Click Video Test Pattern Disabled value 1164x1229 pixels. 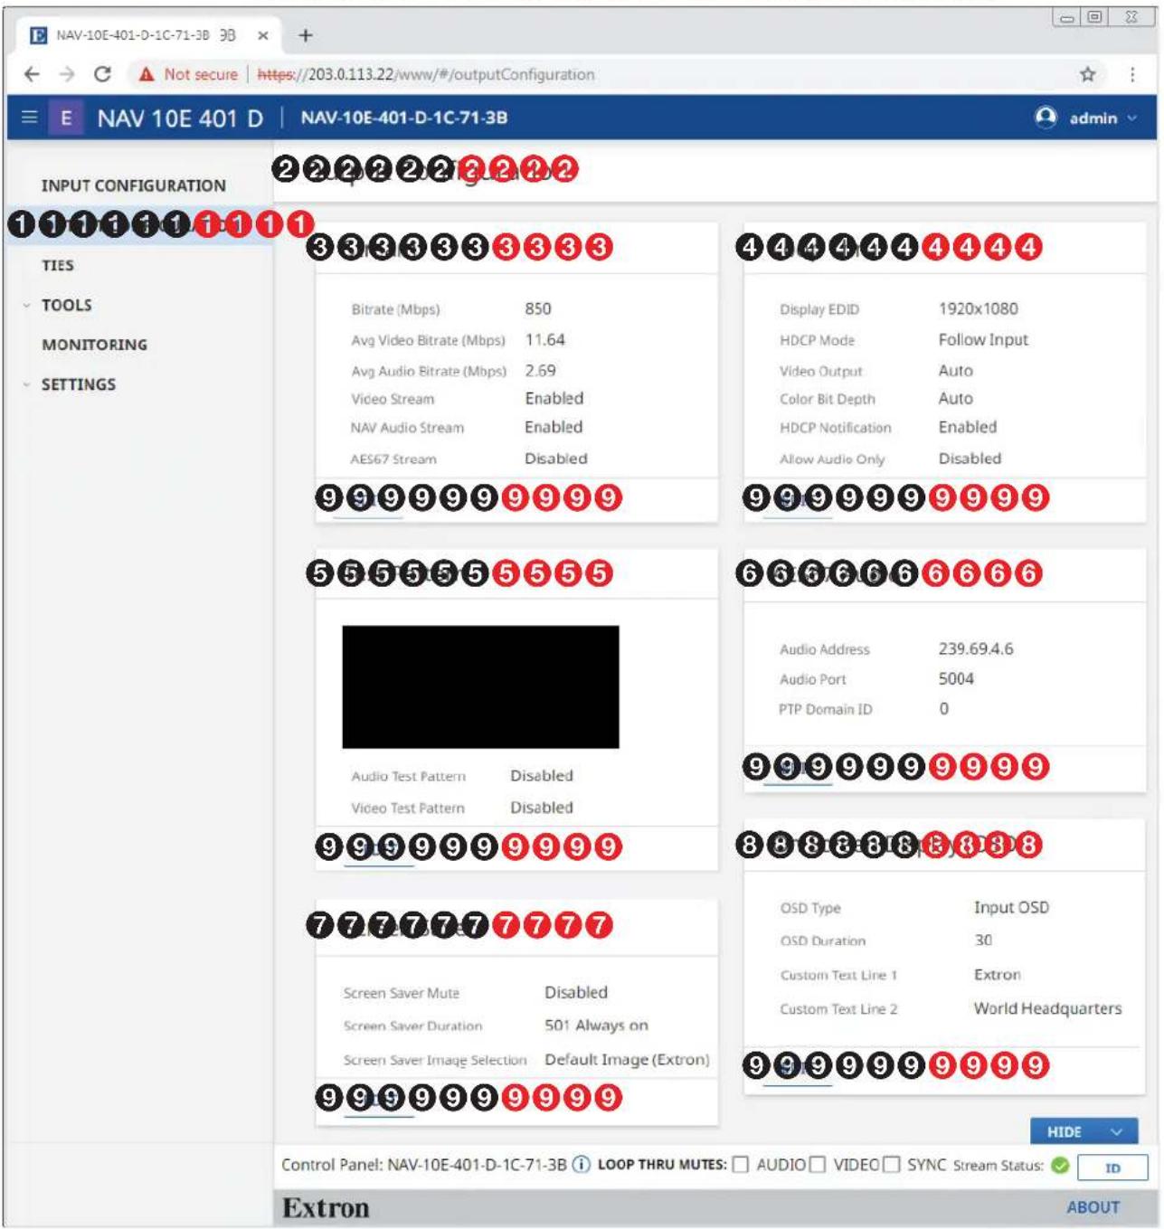pos(542,808)
